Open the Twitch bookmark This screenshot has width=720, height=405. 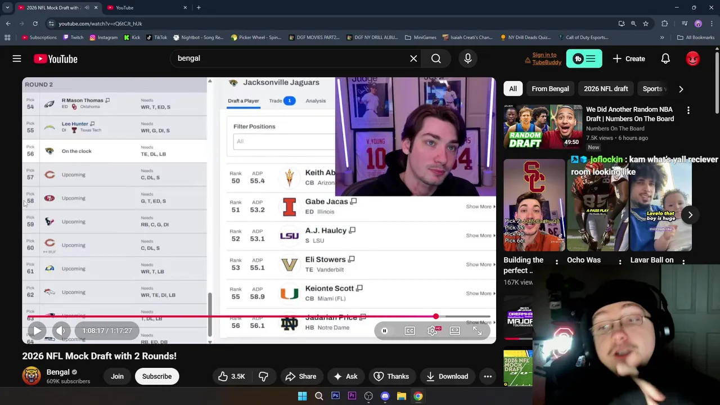(73, 38)
